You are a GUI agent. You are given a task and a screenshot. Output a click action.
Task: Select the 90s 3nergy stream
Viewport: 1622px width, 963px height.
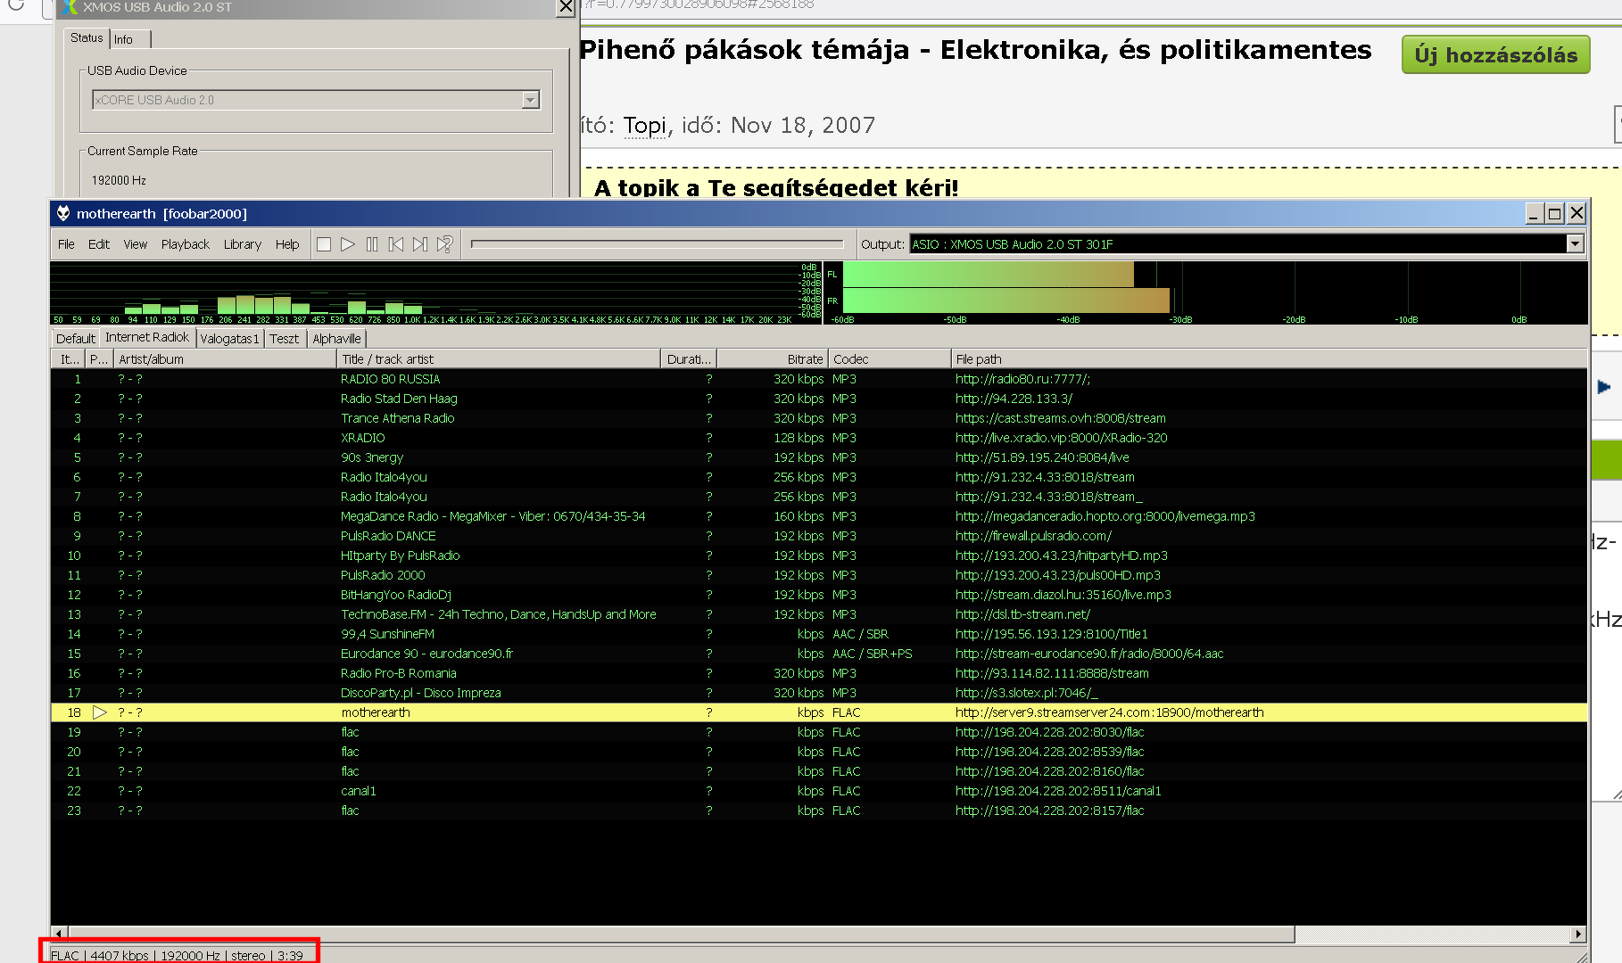tap(818, 457)
